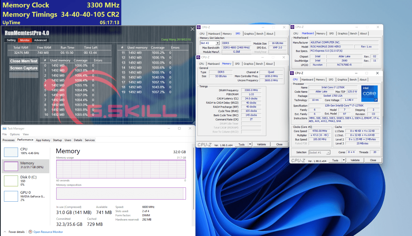Open the Setting tab in RunMemtestPro
Viewport: 412px width, 236px height.
pos(11,40)
